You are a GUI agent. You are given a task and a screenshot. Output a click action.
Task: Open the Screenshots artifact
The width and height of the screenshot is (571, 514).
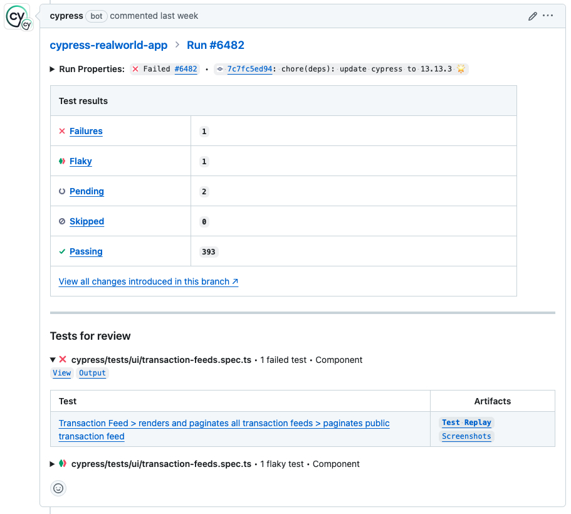tap(466, 436)
